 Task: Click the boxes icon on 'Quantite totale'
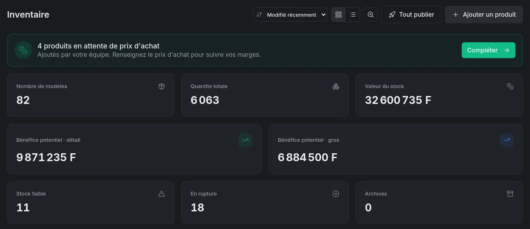coord(336,86)
